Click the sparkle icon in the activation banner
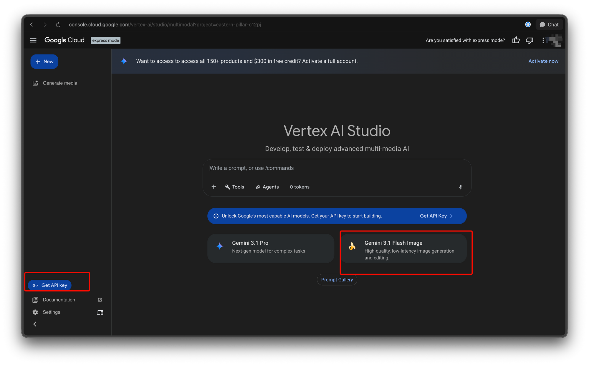The width and height of the screenshot is (589, 366). click(x=124, y=61)
